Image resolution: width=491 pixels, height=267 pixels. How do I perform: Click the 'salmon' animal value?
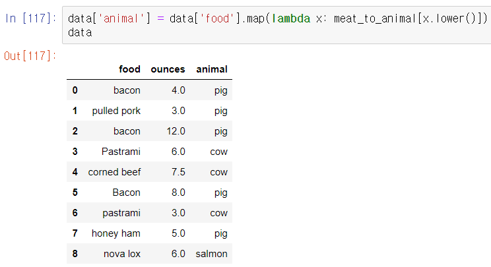[x=211, y=254]
